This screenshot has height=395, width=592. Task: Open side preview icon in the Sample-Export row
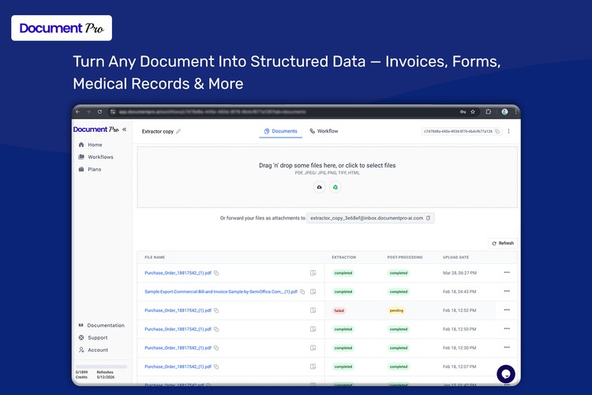[x=313, y=292]
